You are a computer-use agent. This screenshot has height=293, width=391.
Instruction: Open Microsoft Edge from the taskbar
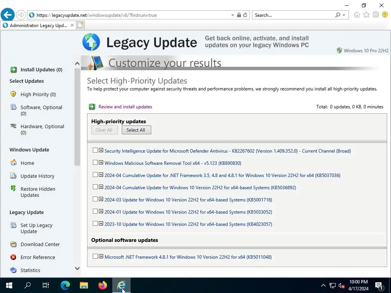click(65, 285)
